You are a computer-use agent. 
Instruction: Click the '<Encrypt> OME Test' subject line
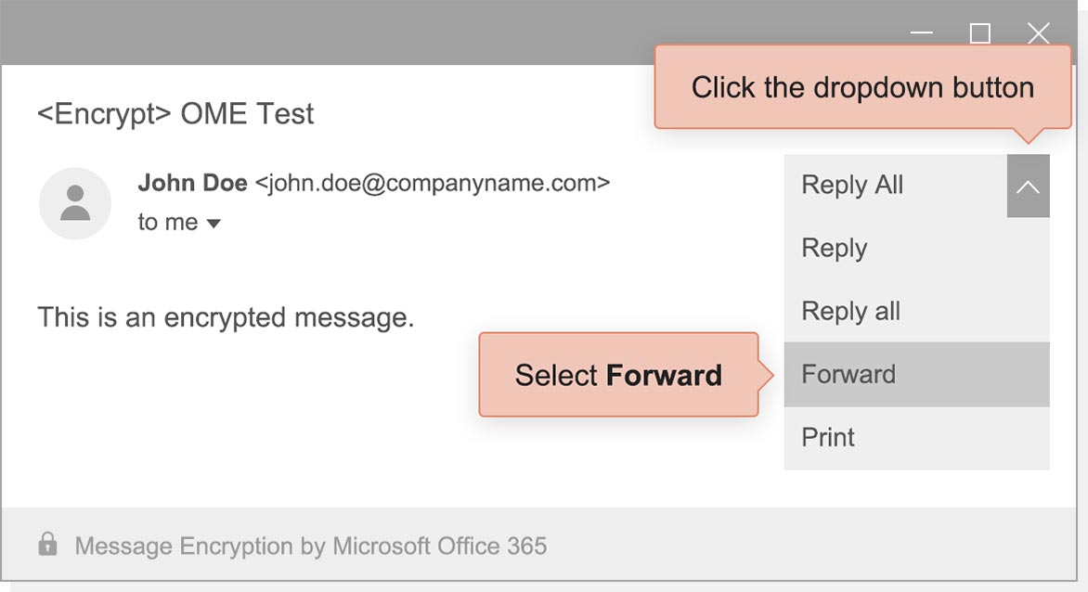[175, 114]
